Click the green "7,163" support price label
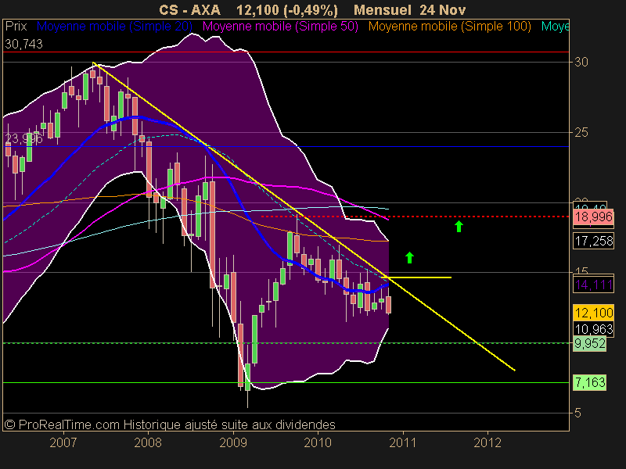The image size is (626, 469). [x=590, y=382]
